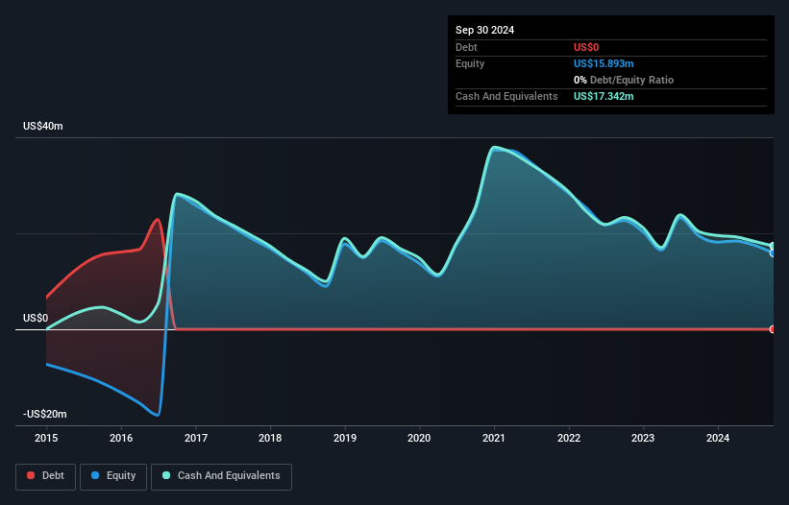Click the US$0 Debt value in tooltip

pos(586,47)
